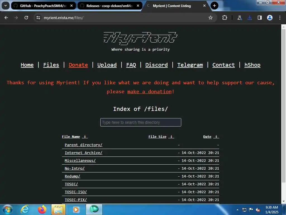Open the Telegram link

coord(190,65)
